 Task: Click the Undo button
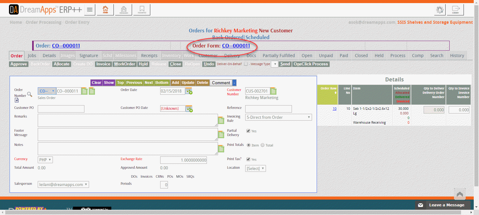(209, 64)
